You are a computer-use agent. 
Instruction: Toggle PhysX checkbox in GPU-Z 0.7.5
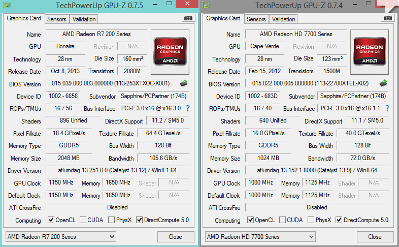(112, 220)
